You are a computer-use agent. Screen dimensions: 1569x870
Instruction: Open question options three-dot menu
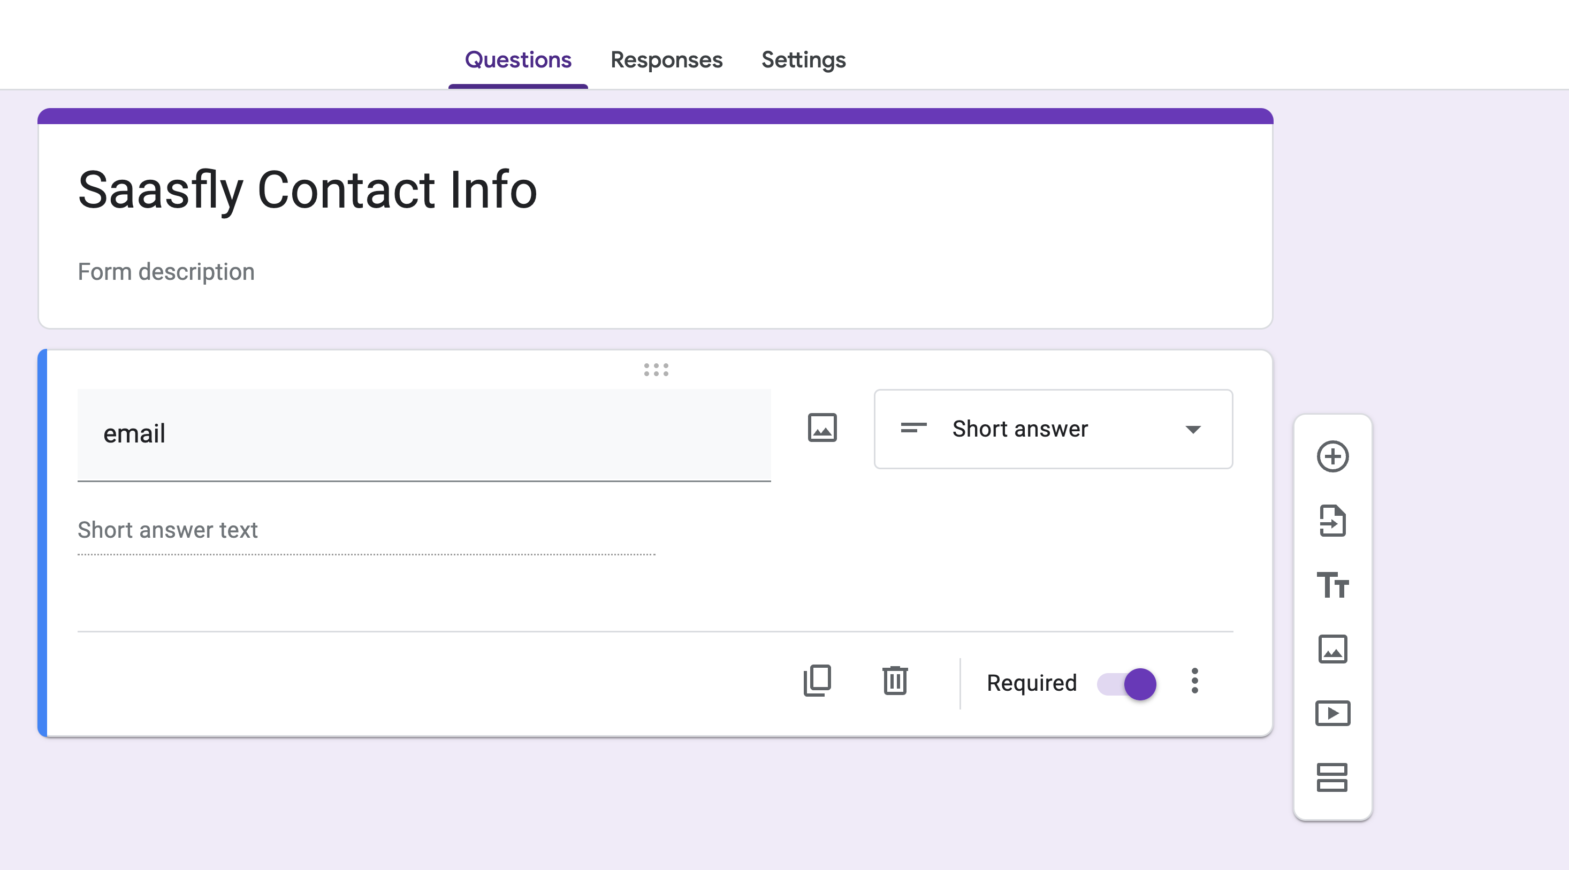pos(1194,681)
